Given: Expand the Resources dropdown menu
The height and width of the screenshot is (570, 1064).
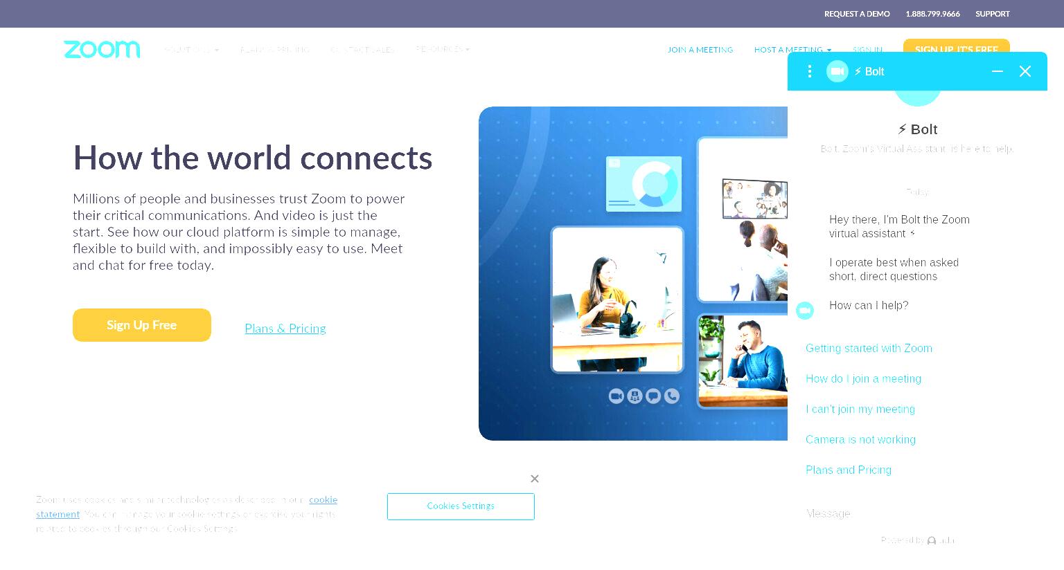Looking at the screenshot, I should [x=443, y=49].
